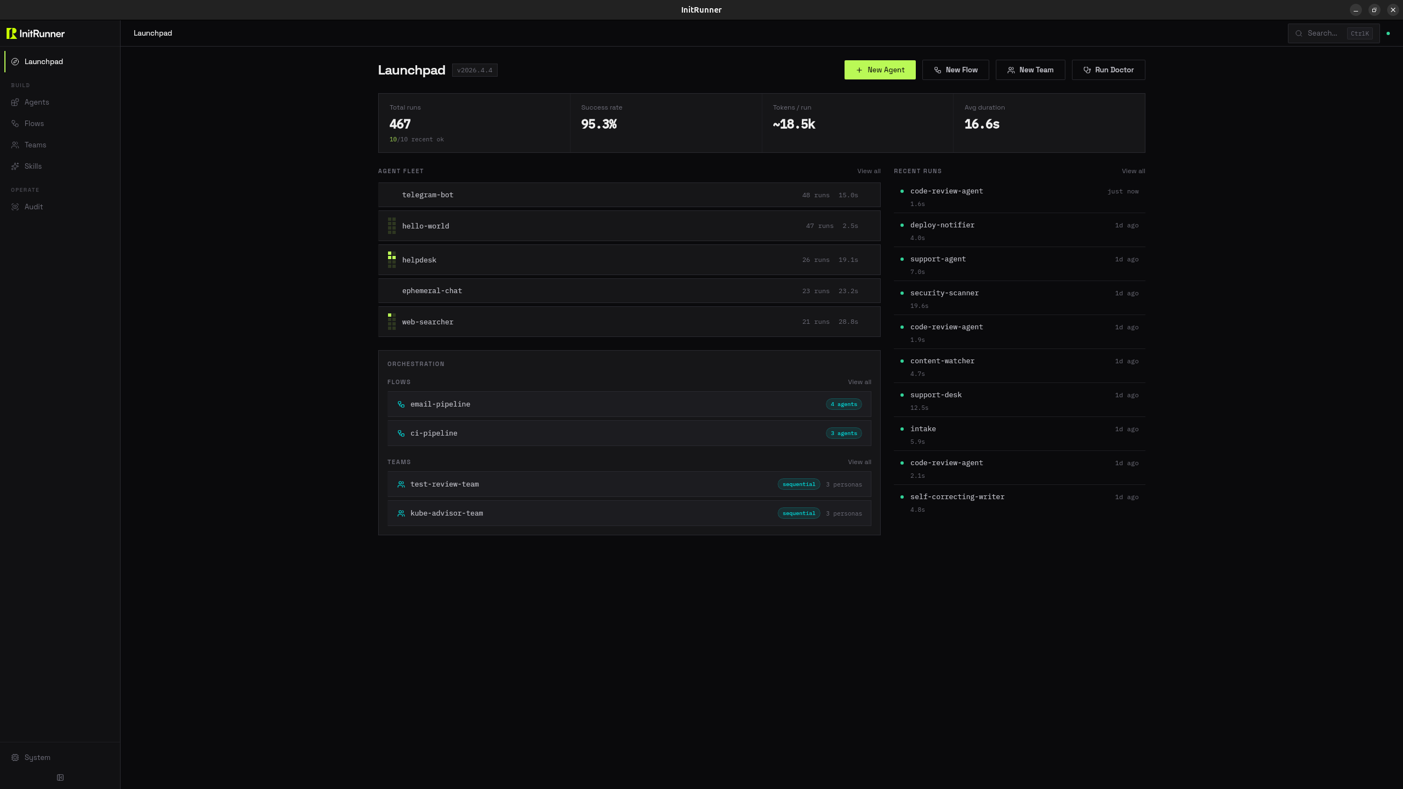This screenshot has width=1403, height=789.
Task: Open the Total runs stat card
Action: coord(474,123)
